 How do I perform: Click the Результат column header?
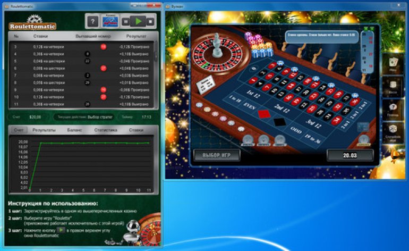136,36
